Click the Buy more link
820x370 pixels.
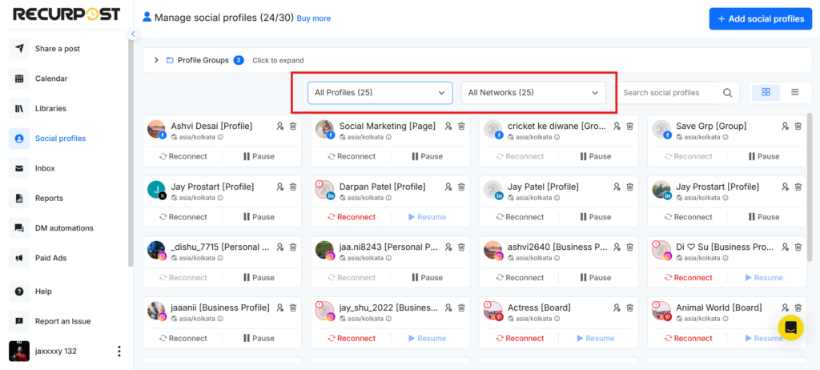coord(314,18)
